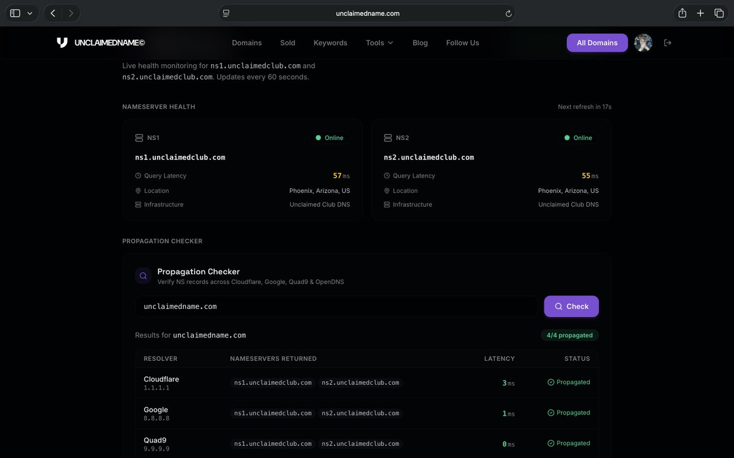Toggle the Safari sidebar icon
This screenshot has width=734, height=458.
15,13
